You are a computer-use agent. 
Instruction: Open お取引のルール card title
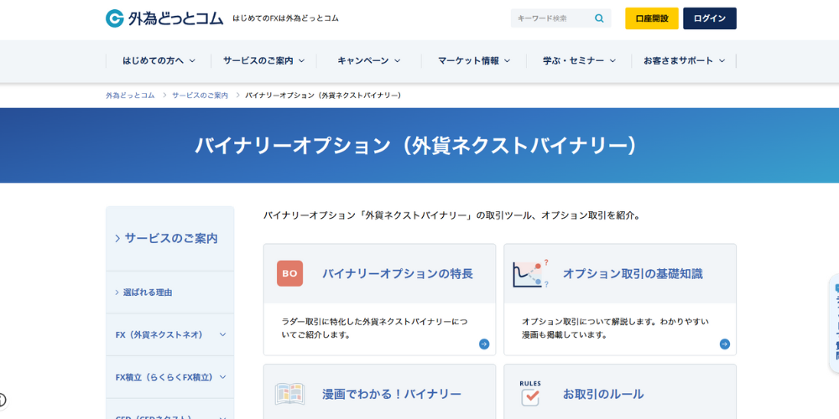pos(603,395)
